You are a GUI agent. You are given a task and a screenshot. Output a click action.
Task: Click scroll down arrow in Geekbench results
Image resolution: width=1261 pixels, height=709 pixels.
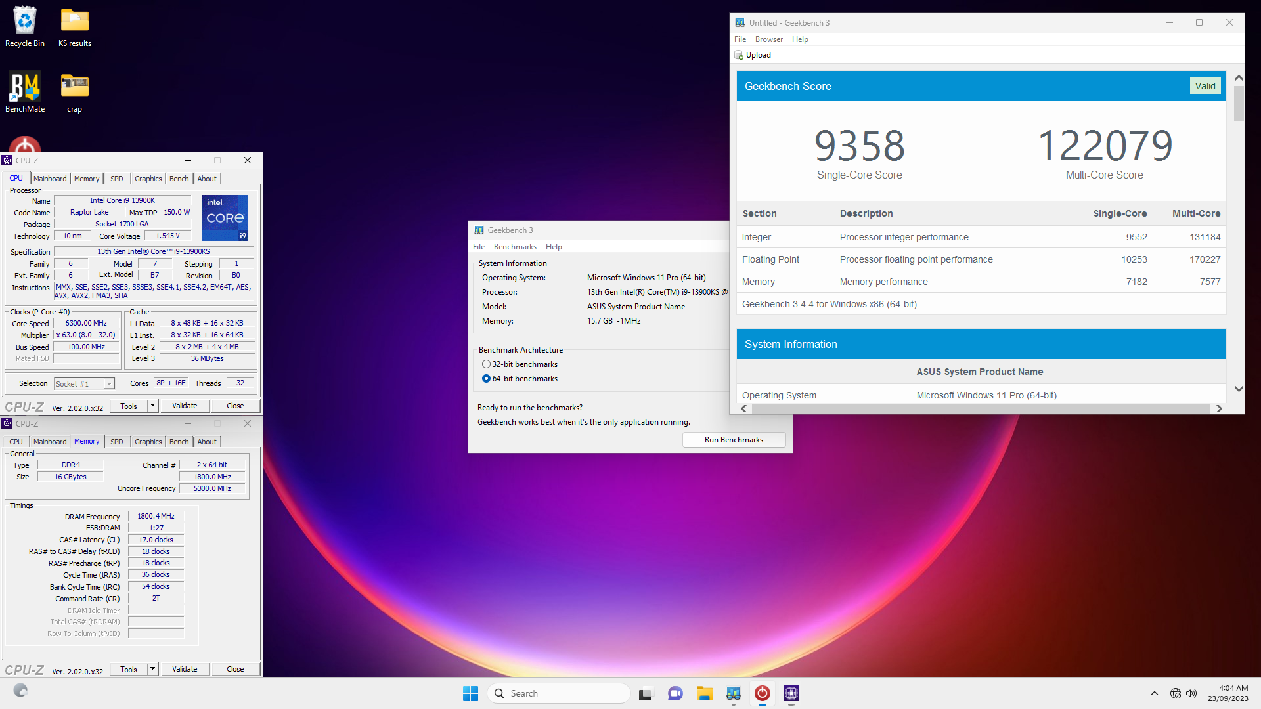[x=1239, y=389]
